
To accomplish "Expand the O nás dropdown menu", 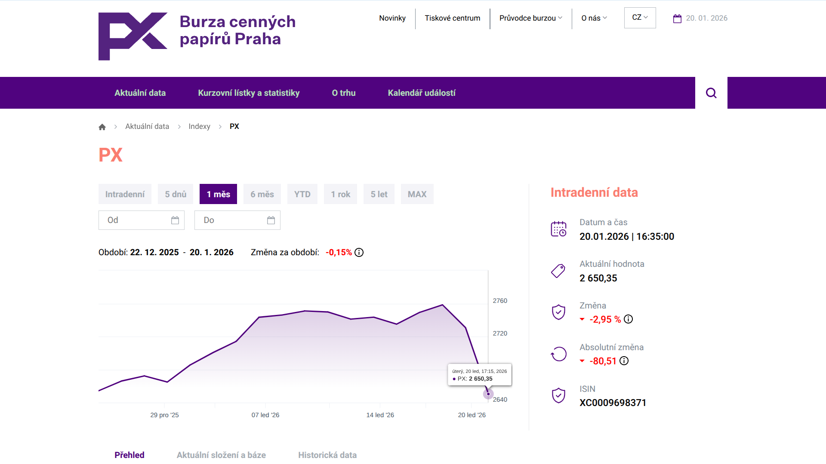I will click(594, 18).
